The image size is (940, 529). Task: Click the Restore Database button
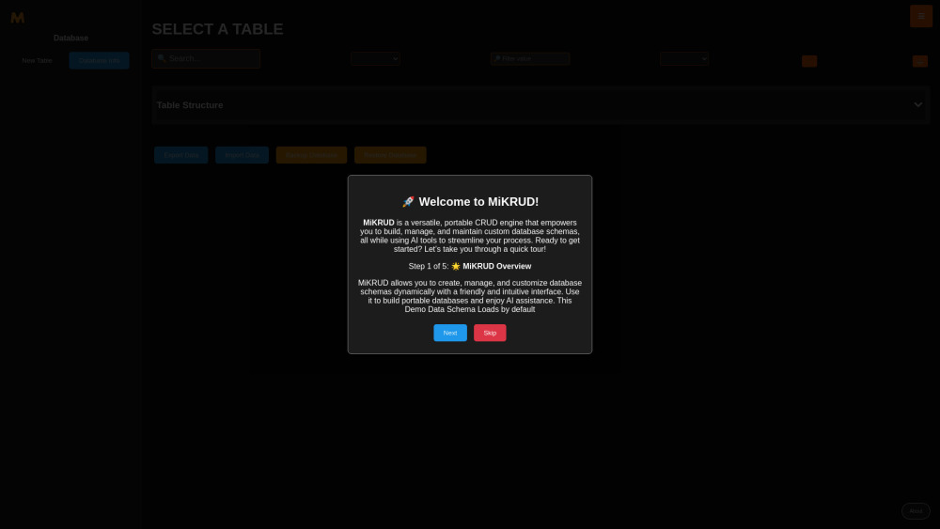[390, 155]
